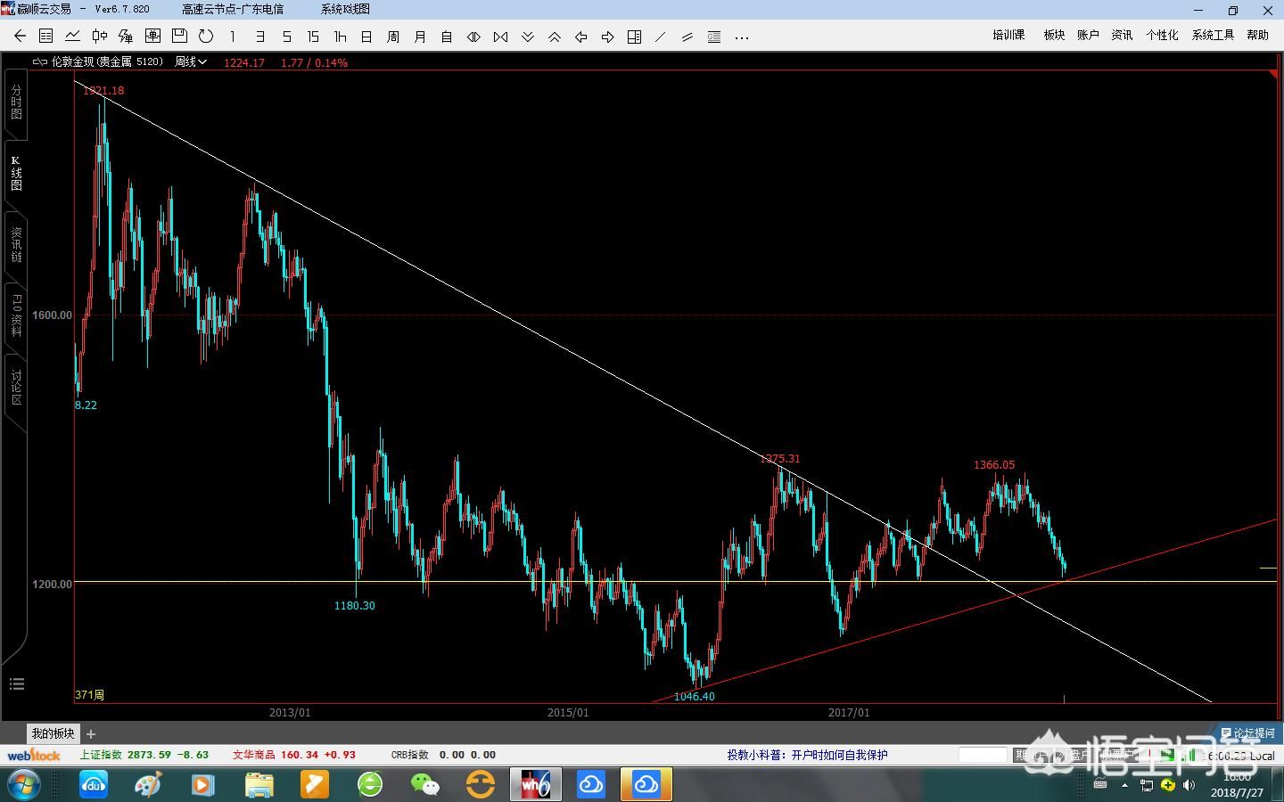Click the search input field in status bar

tap(983, 755)
